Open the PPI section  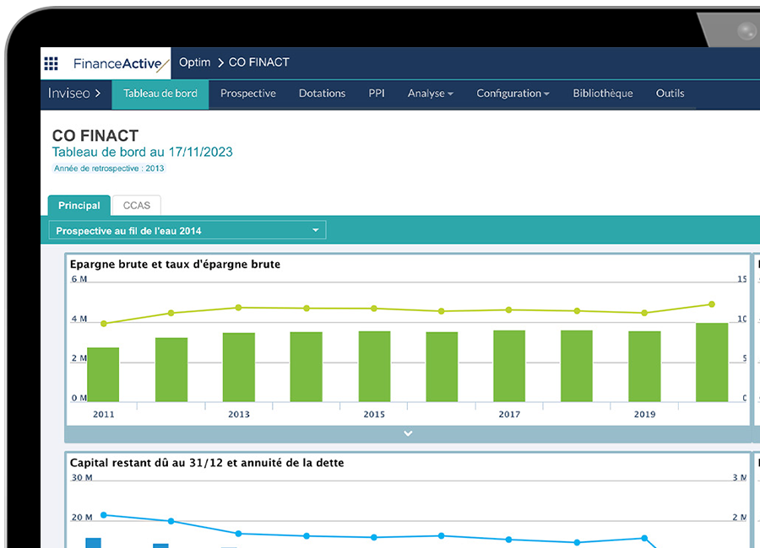click(377, 94)
